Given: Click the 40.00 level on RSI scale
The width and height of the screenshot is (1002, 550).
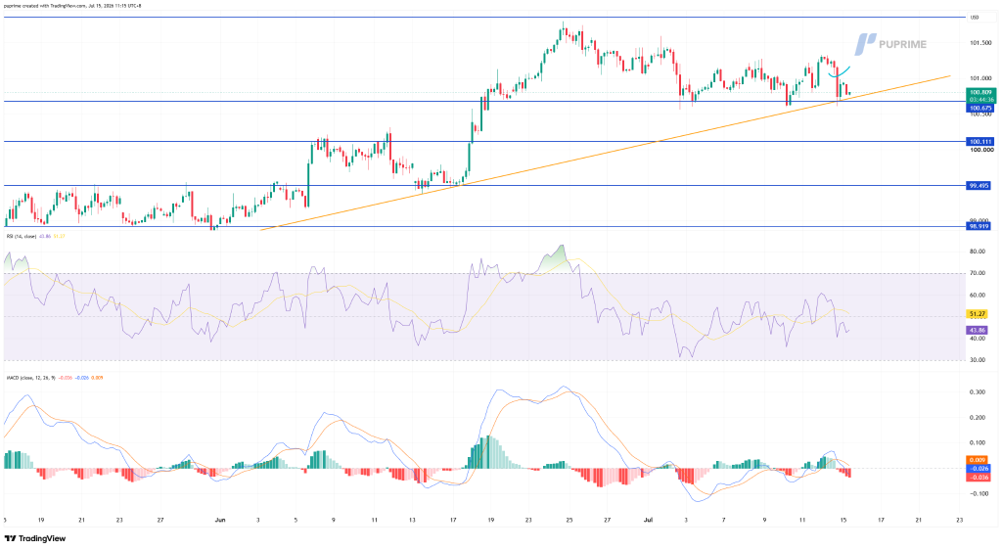Looking at the screenshot, I should pos(978,340).
